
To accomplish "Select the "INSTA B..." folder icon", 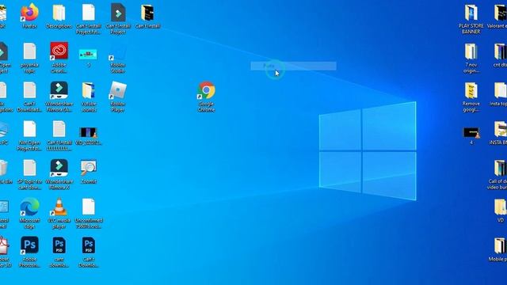I will click(501, 129).
